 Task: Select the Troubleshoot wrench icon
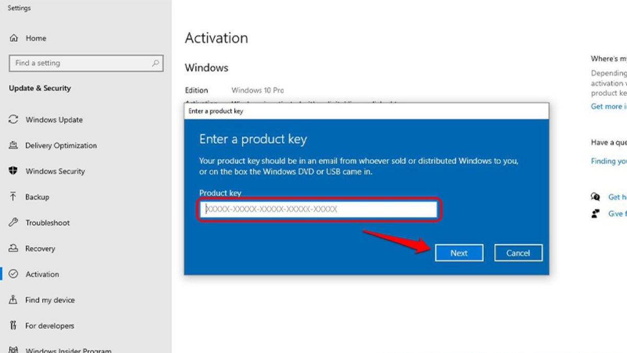tap(13, 223)
